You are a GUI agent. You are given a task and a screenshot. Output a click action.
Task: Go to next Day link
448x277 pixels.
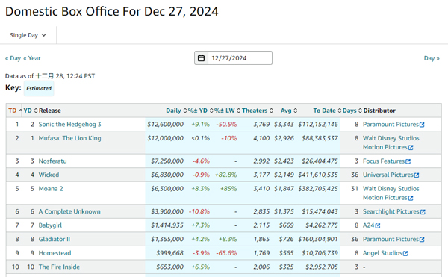click(432, 58)
